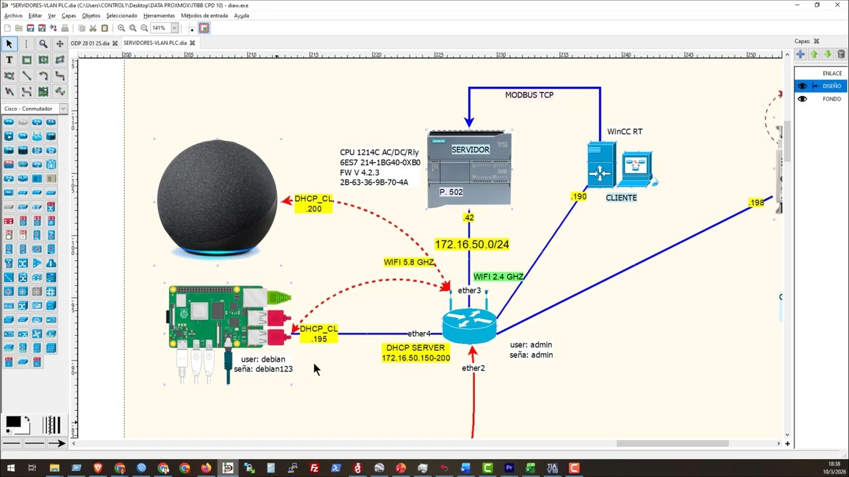Image resolution: width=849 pixels, height=477 pixels.
Task: Open the Objetos menu
Action: click(x=92, y=15)
